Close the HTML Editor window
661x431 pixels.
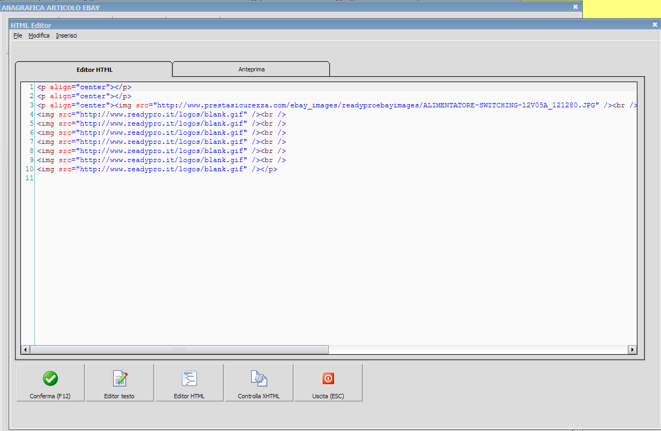coord(655,25)
